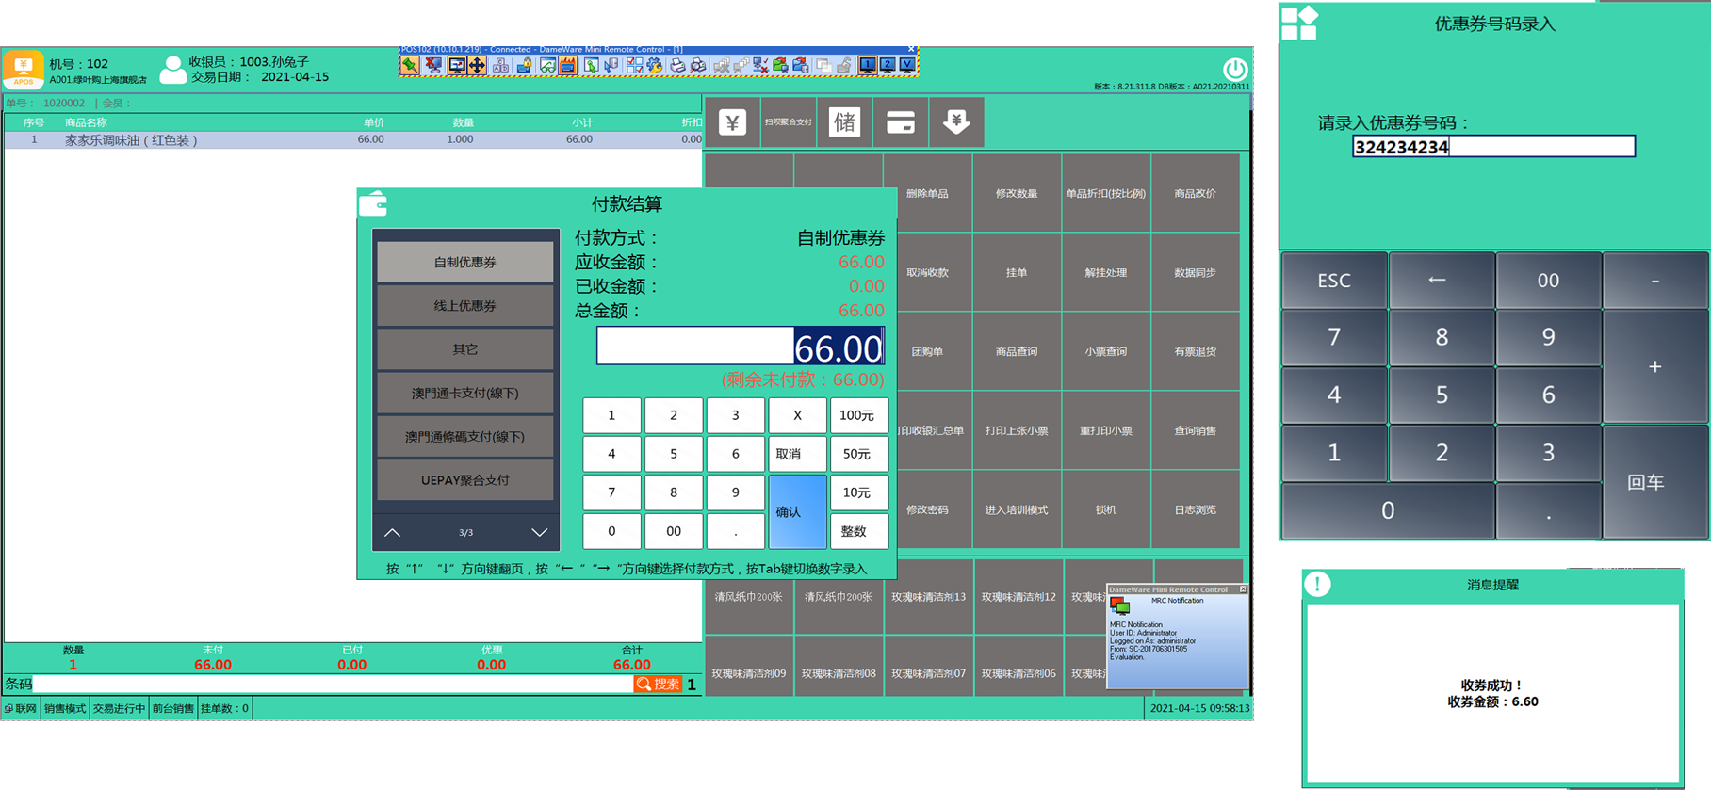Page up the payment method list
Screen dimensions: 1711x790
tap(393, 533)
